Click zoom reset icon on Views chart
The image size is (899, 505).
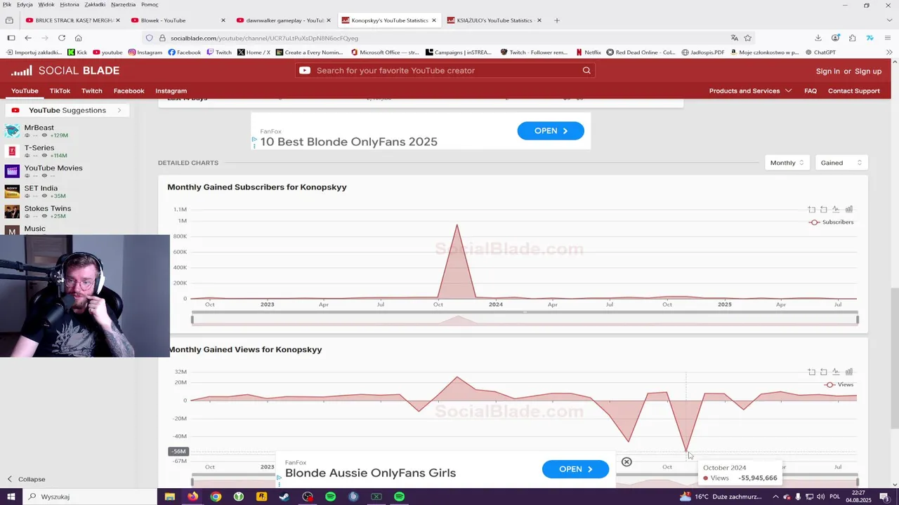pyautogui.click(x=824, y=372)
